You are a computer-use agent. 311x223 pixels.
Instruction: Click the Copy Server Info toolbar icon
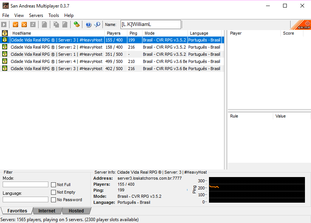(56, 24)
